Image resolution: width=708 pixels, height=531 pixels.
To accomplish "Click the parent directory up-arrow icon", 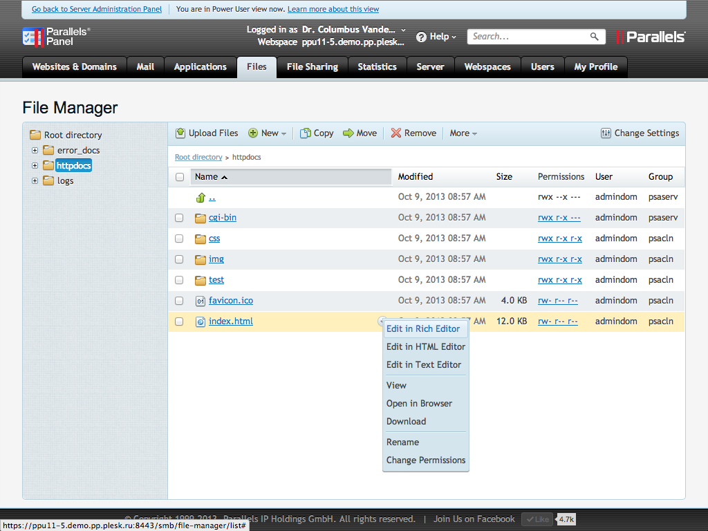I will [201, 197].
